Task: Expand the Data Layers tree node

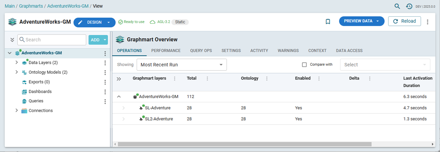Action: 17,63
